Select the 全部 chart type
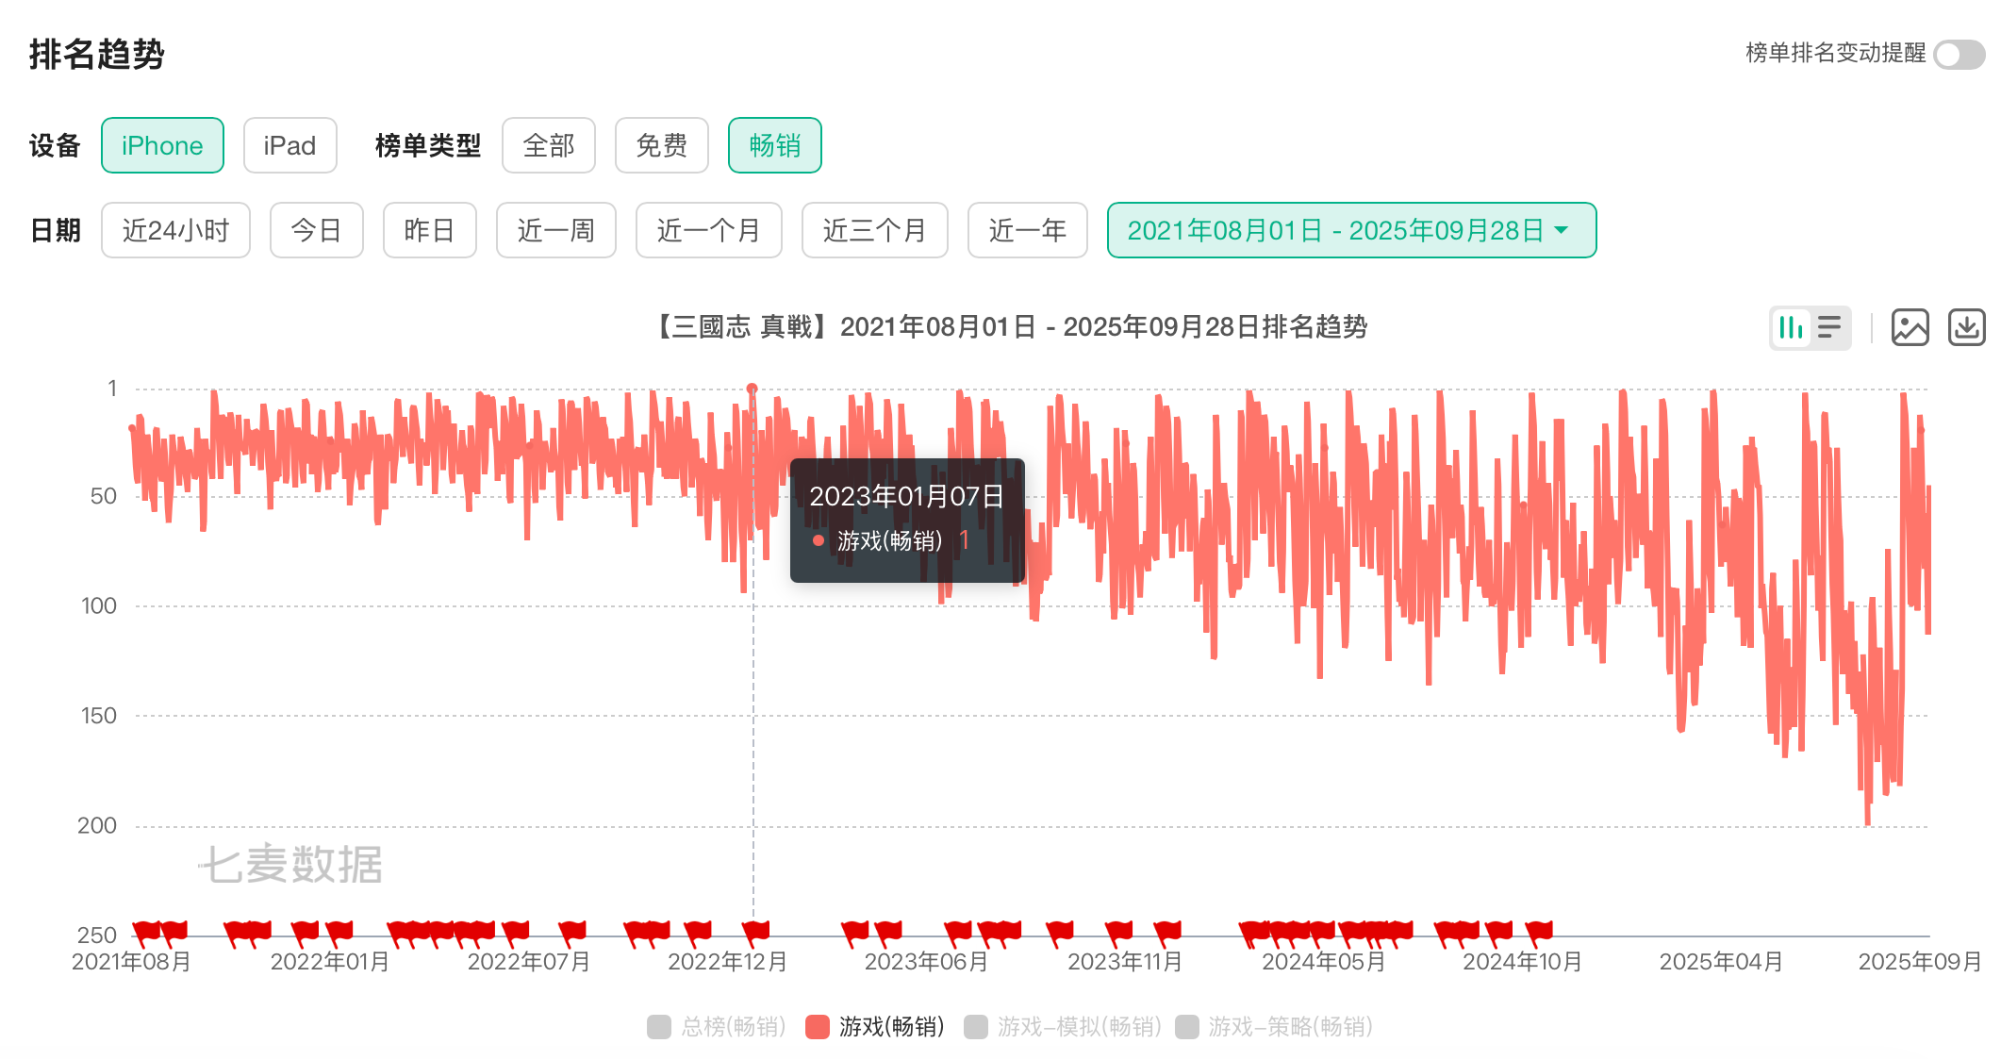 tap(548, 145)
